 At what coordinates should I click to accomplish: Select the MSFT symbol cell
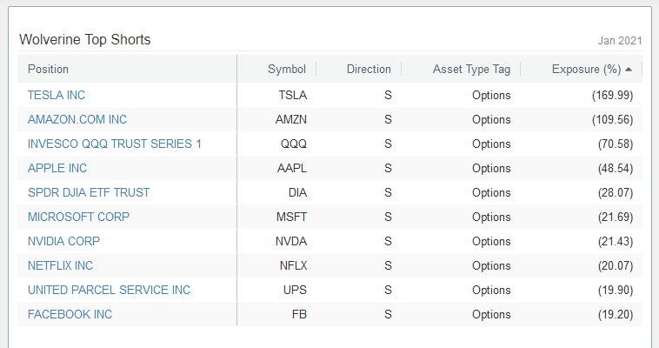(x=291, y=217)
